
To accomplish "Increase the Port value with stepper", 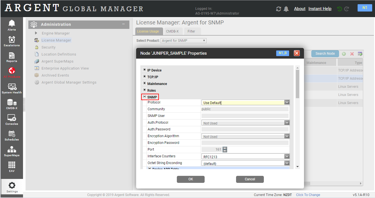I will (225, 148).
